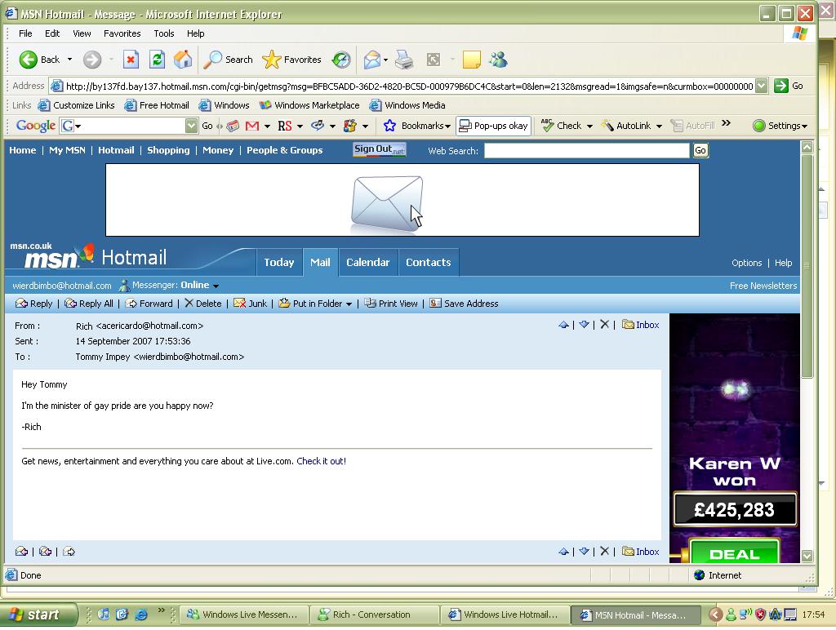836x630 pixels.
Task: Click the Bookmarks star in Google toolbar
Action: click(x=389, y=126)
